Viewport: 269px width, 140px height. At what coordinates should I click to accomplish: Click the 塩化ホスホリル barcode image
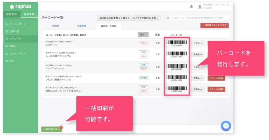click(x=177, y=89)
